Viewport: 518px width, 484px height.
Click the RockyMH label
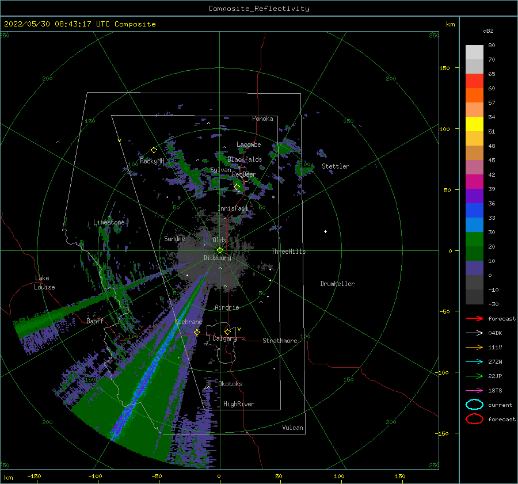[152, 161]
